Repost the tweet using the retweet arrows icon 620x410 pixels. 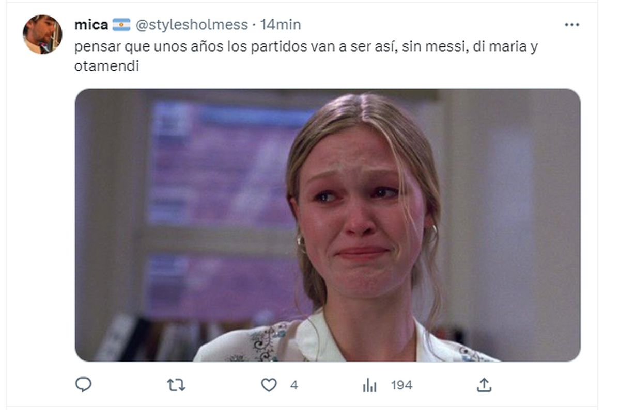pos(176,385)
